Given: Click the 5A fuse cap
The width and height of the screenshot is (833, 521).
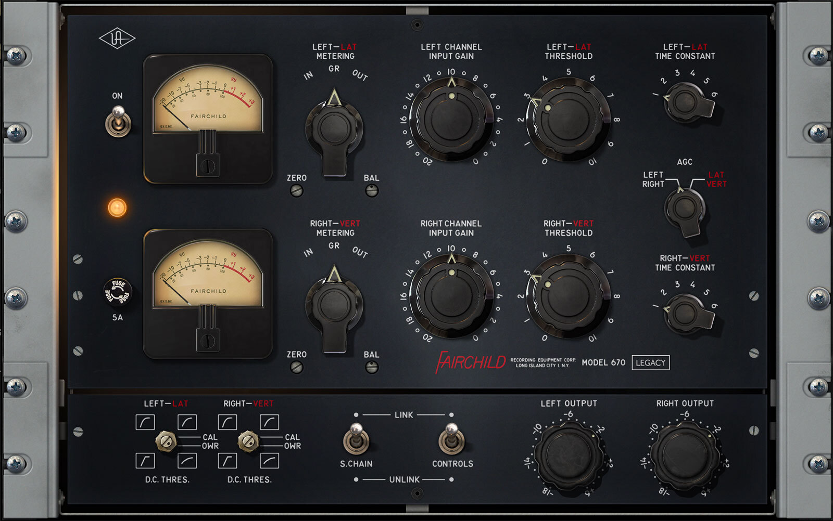Looking at the screenshot, I should click(x=118, y=292).
